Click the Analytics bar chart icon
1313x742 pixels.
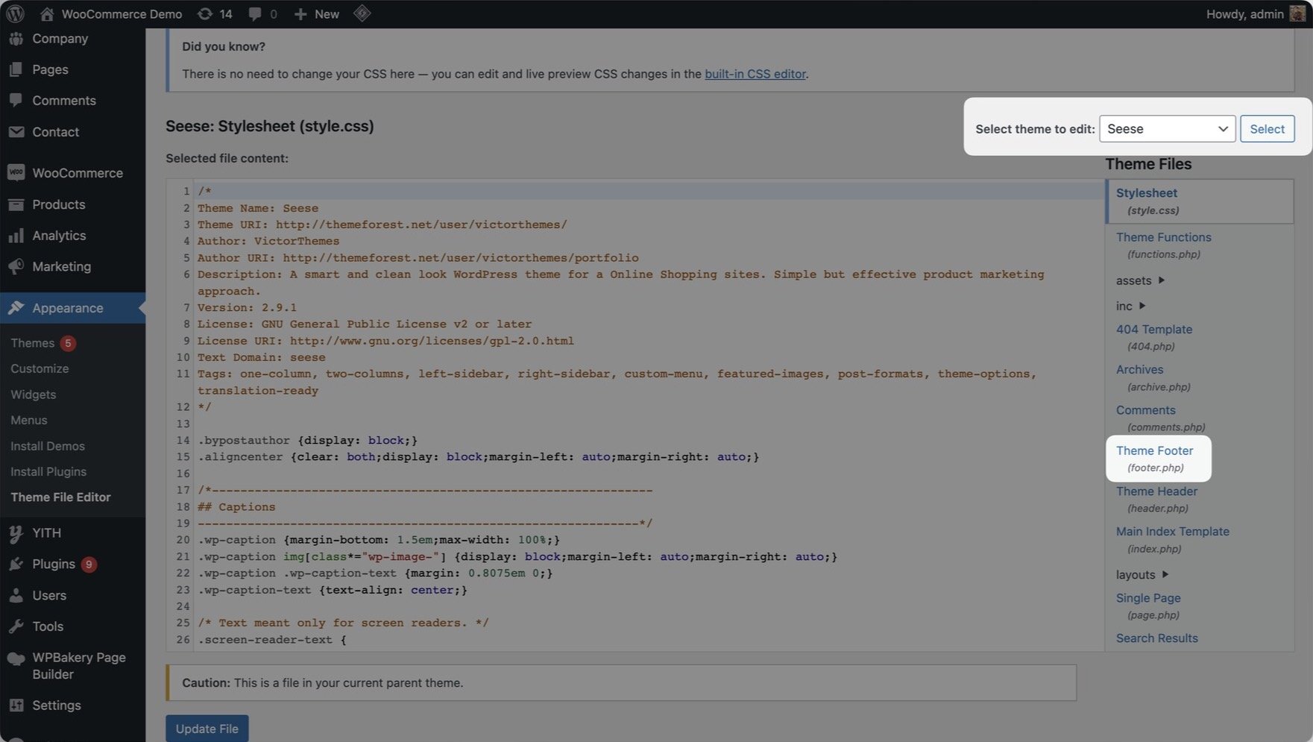pyautogui.click(x=16, y=236)
